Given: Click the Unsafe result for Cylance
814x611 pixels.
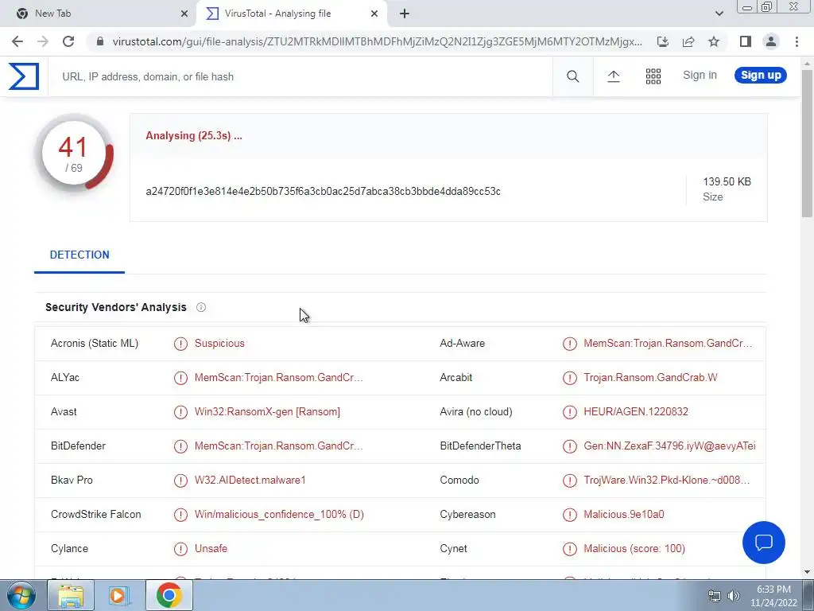Looking at the screenshot, I should point(211,549).
